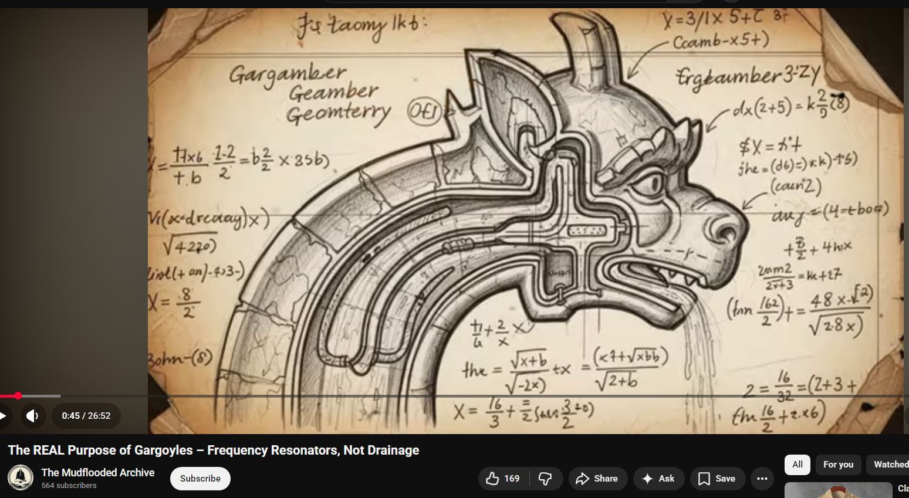Click the red scrubber handle on progress bar
Screen dimensions: 909x498
[x=18, y=396]
